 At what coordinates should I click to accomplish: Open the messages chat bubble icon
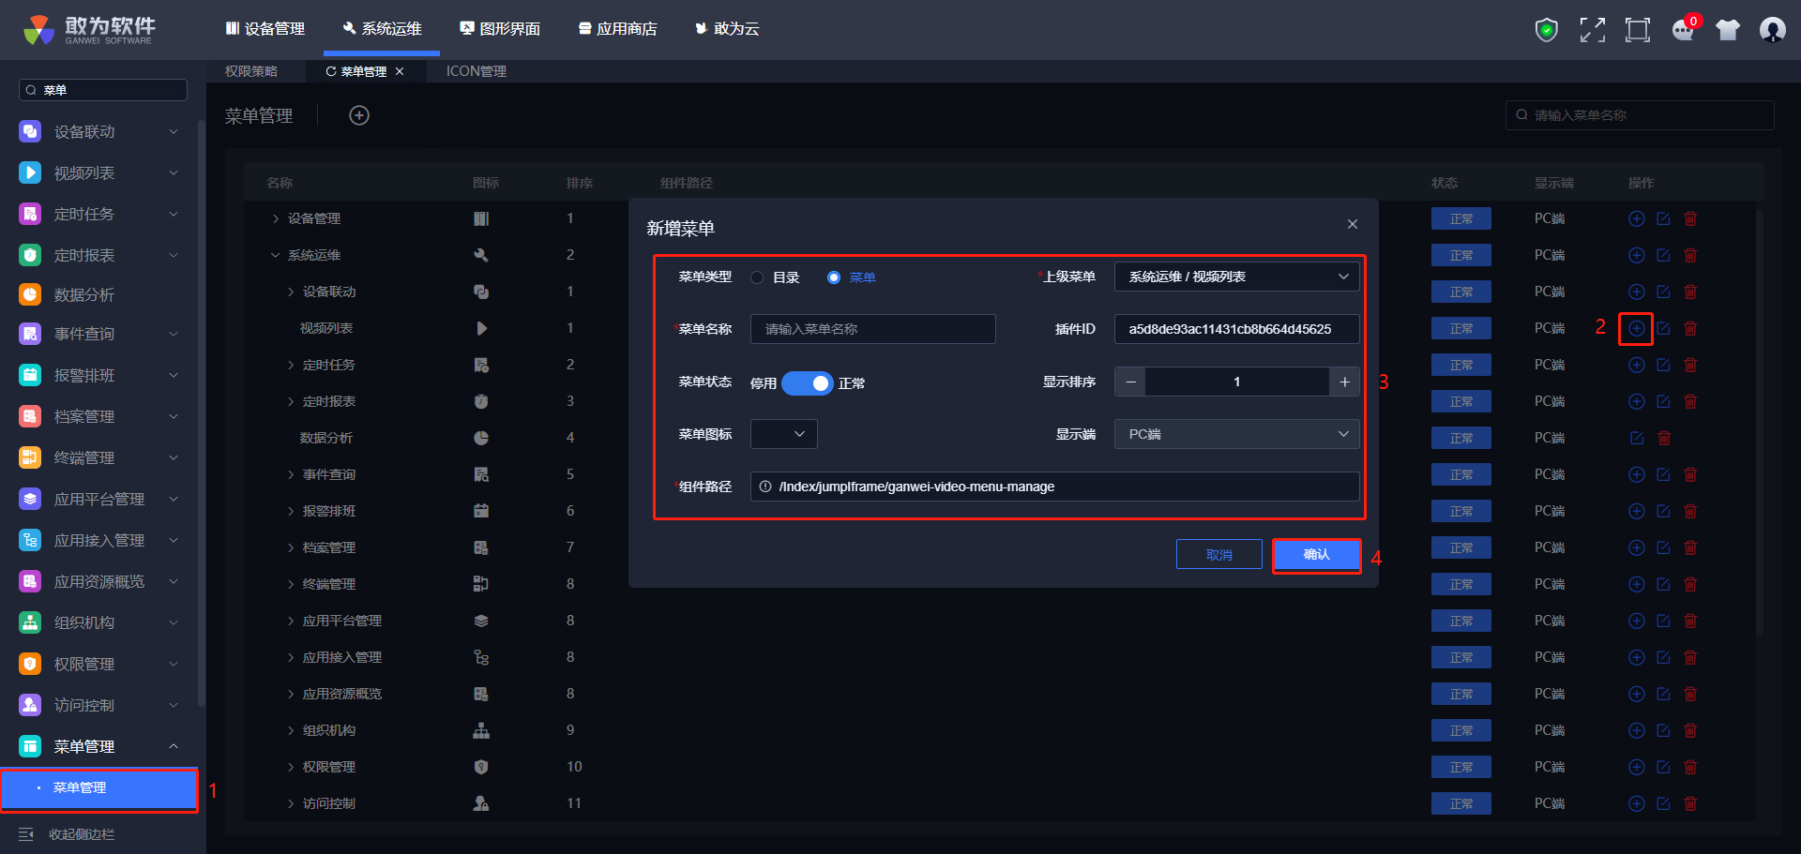(x=1683, y=30)
